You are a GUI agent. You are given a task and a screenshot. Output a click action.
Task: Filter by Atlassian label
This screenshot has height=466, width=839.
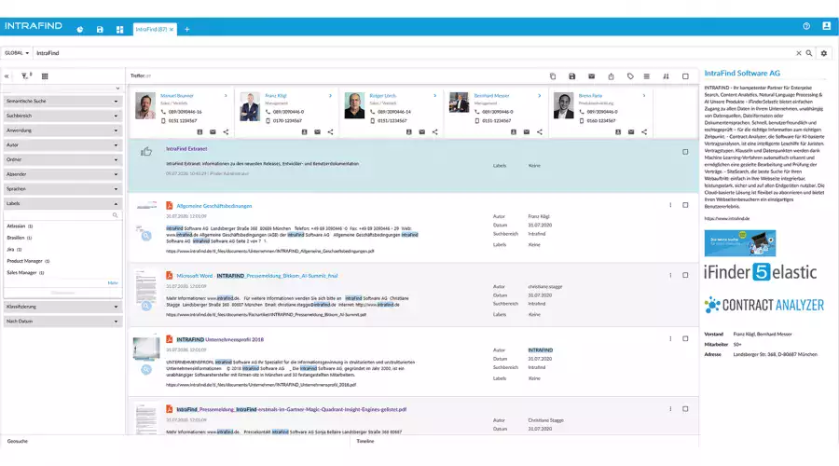[20, 226]
